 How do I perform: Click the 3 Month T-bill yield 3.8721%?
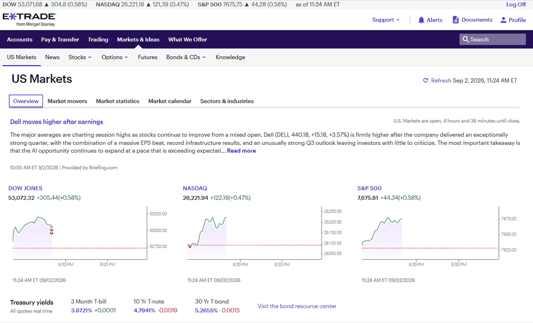81,311
